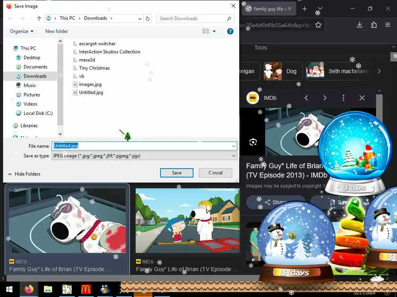Image resolution: width=397 pixels, height=297 pixels.
Task: Go to previous image in preview panel
Action: pyautogui.click(x=306, y=98)
